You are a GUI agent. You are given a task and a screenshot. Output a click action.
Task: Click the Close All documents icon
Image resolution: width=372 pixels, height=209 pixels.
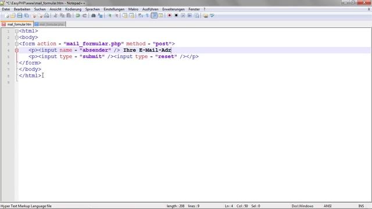(x=40, y=16)
